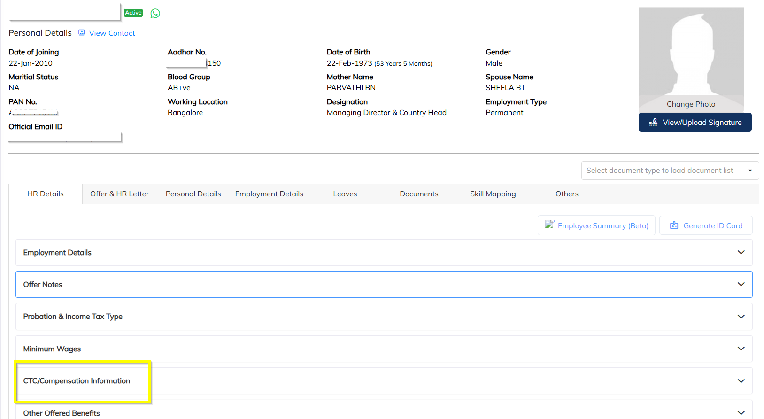
Task: Switch to the Leaves tab
Action: [345, 194]
